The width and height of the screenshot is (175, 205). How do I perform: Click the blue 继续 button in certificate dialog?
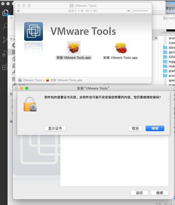coord(155,129)
